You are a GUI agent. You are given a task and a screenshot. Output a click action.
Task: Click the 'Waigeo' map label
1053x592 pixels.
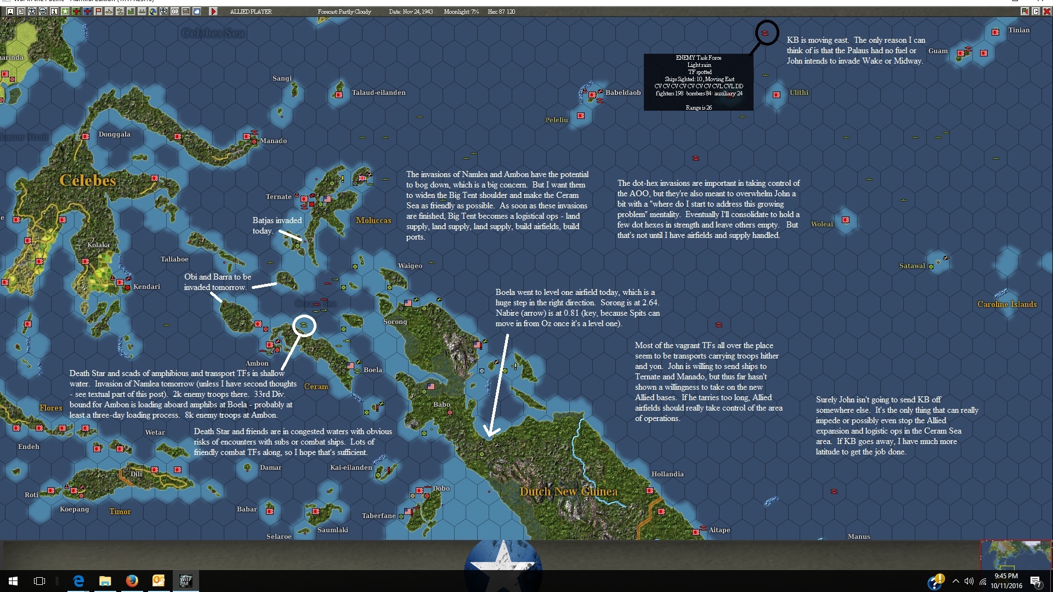click(x=410, y=266)
